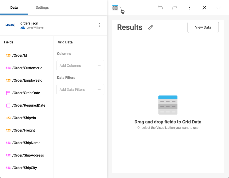This screenshot has height=178, width=229.
Task: Click the ABC icon beside /Order/ShipCity
Action: (x=8, y=168)
